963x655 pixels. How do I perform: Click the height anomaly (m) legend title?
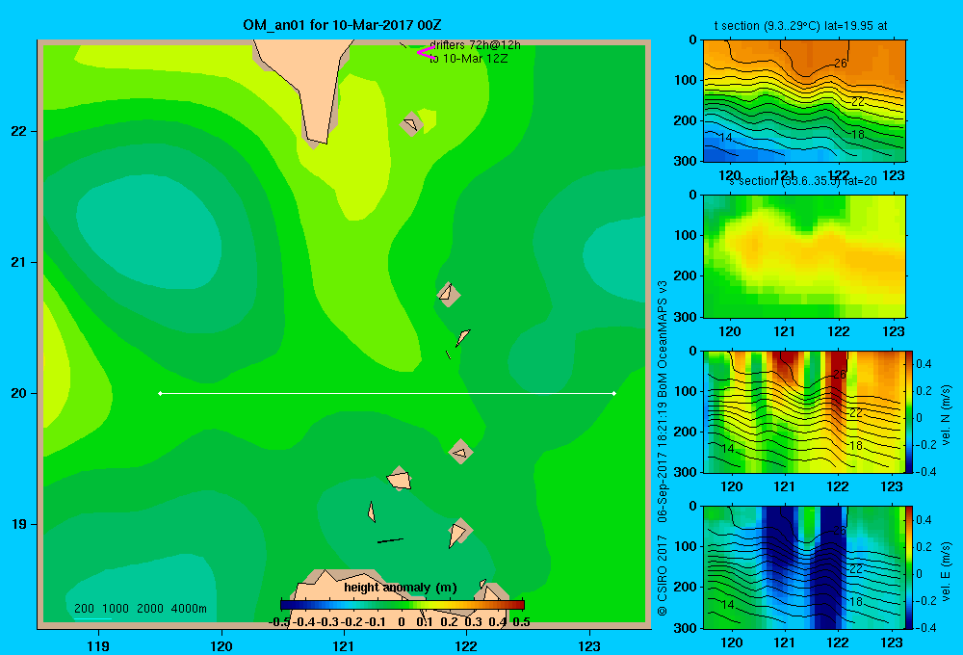coord(401,588)
